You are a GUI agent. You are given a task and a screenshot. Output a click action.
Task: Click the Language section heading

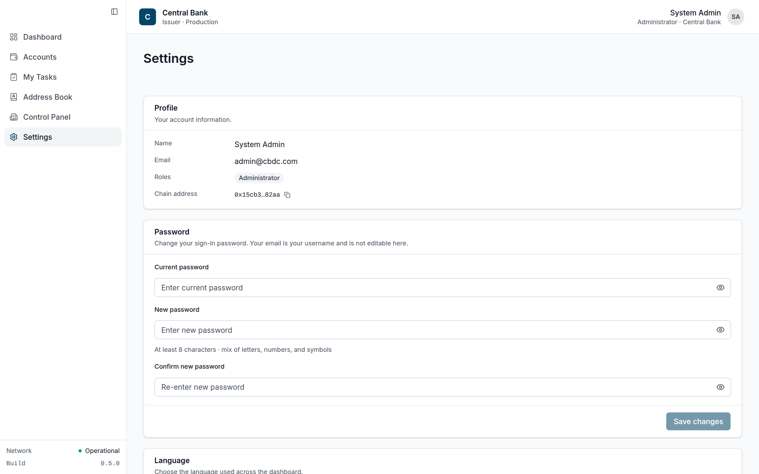(172, 460)
